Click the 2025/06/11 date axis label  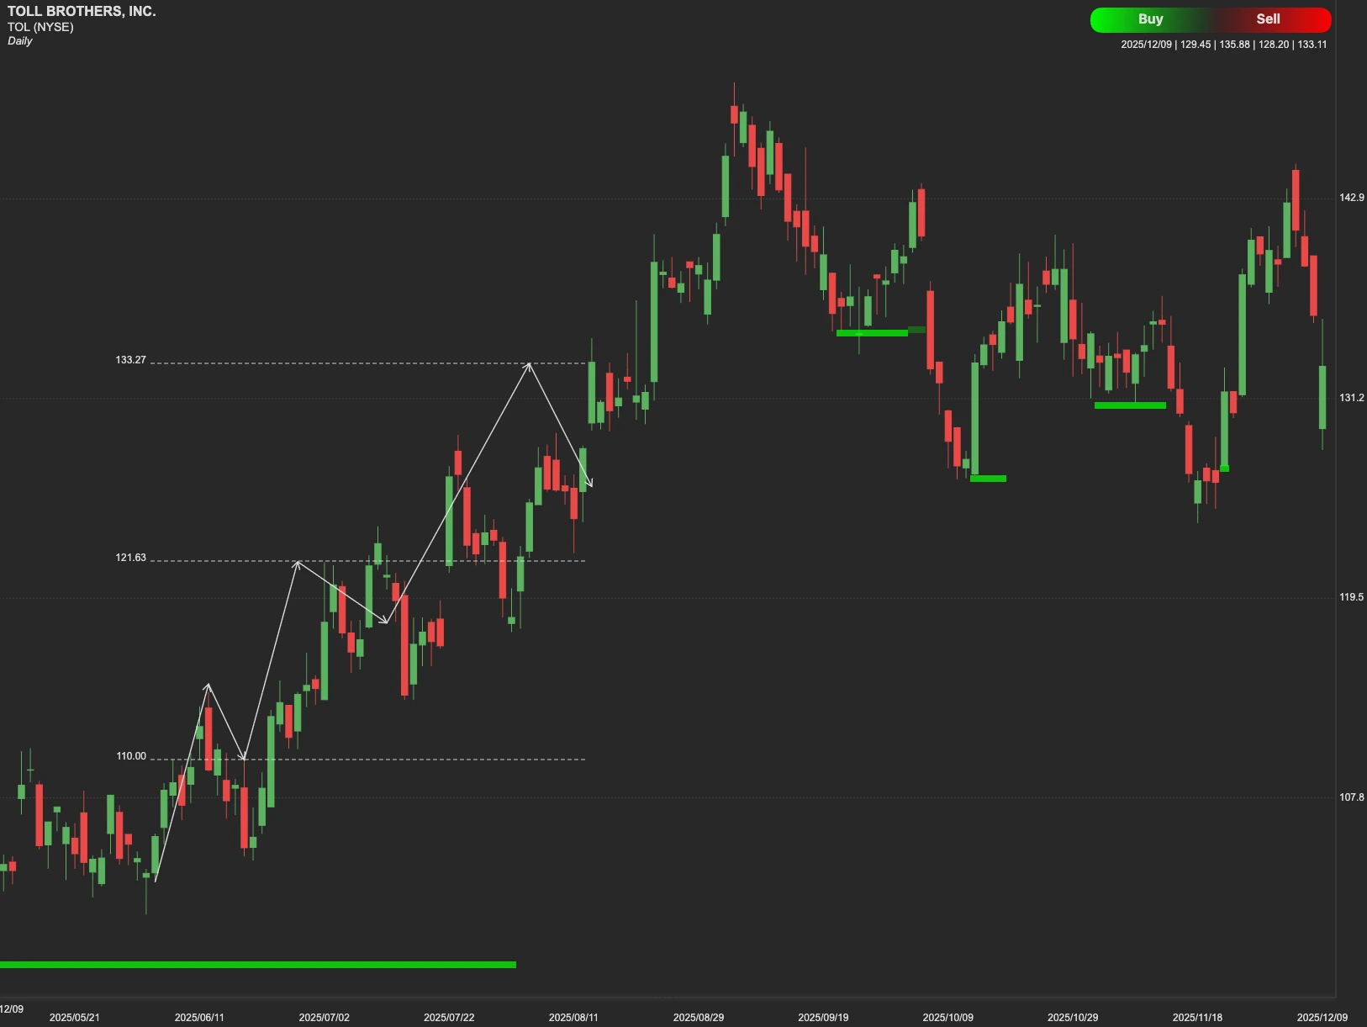click(x=199, y=1018)
